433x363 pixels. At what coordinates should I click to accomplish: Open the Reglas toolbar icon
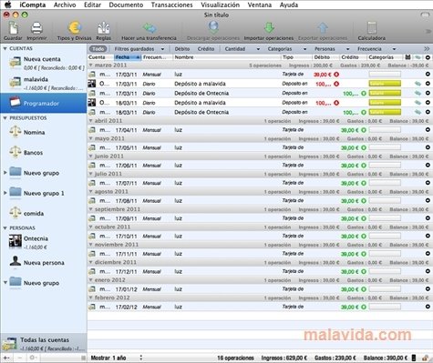[103, 28]
